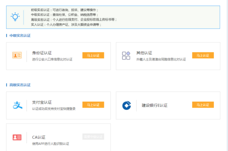Click the 中级实名认证 section heading
228x151 pixels.
tap(20, 36)
